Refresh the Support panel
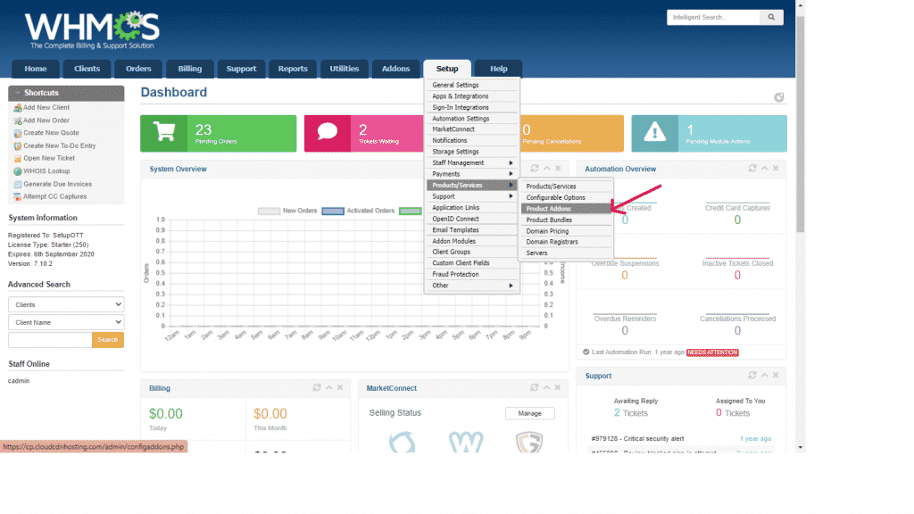914x514 pixels. click(752, 376)
